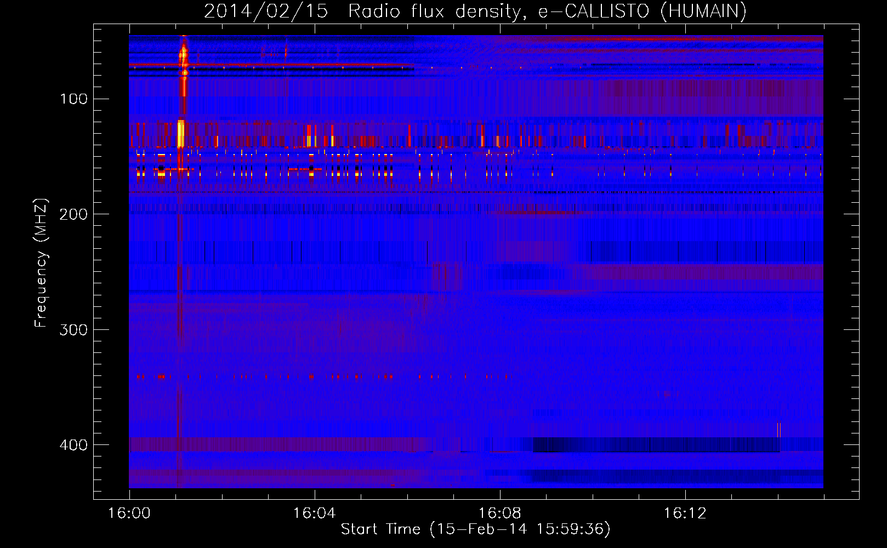Click the 16:08 time tick label
887x548 pixels.
[x=500, y=513]
